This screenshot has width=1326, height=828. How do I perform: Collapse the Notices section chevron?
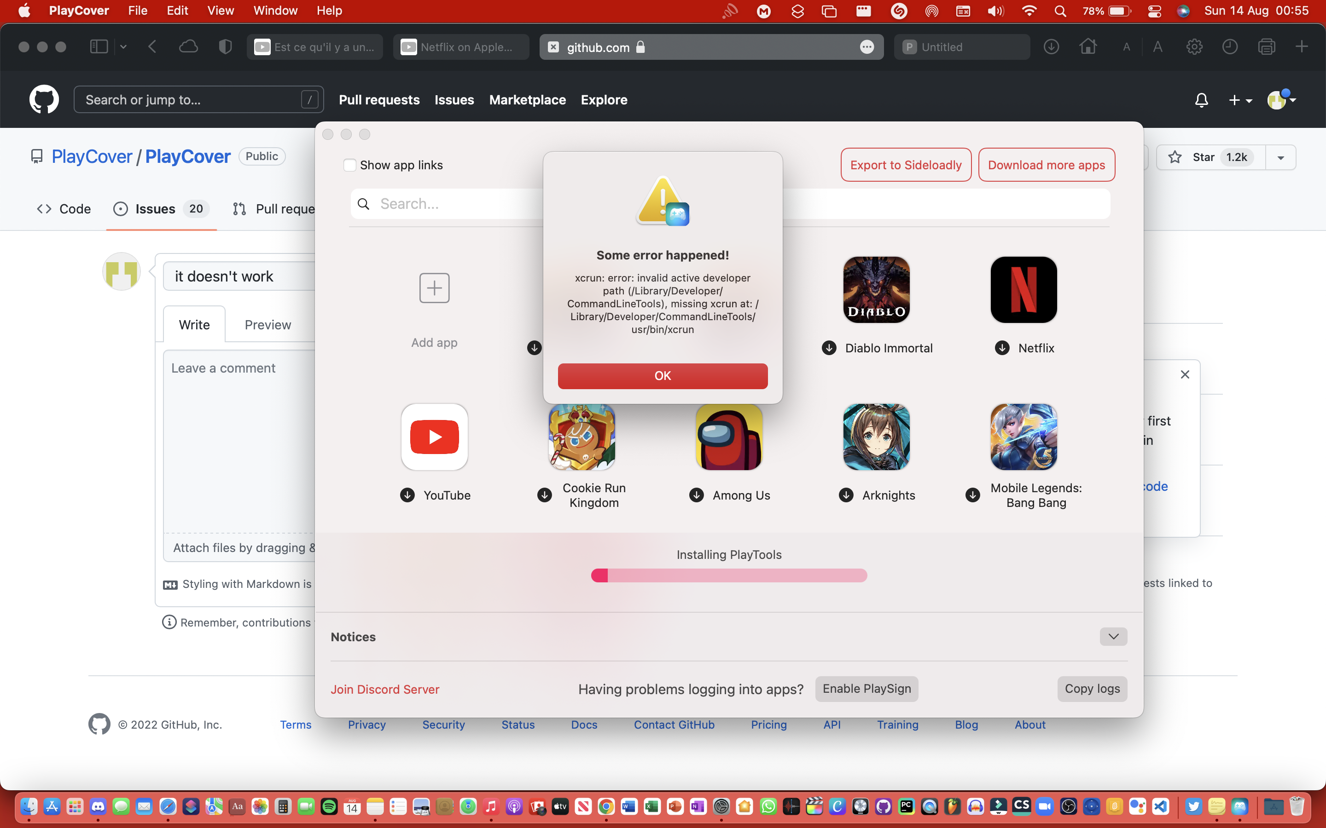pos(1113,636)
